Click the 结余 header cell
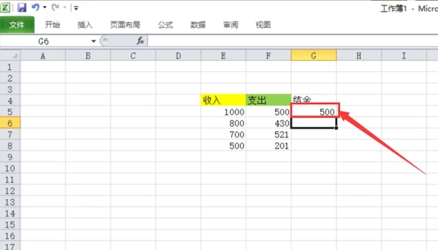Screen dimensions: 438x250 click(314, 99)
